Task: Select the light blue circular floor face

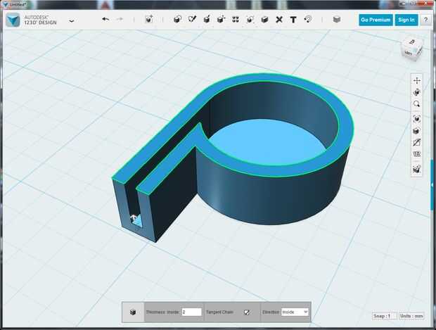Action: point(267,144)
